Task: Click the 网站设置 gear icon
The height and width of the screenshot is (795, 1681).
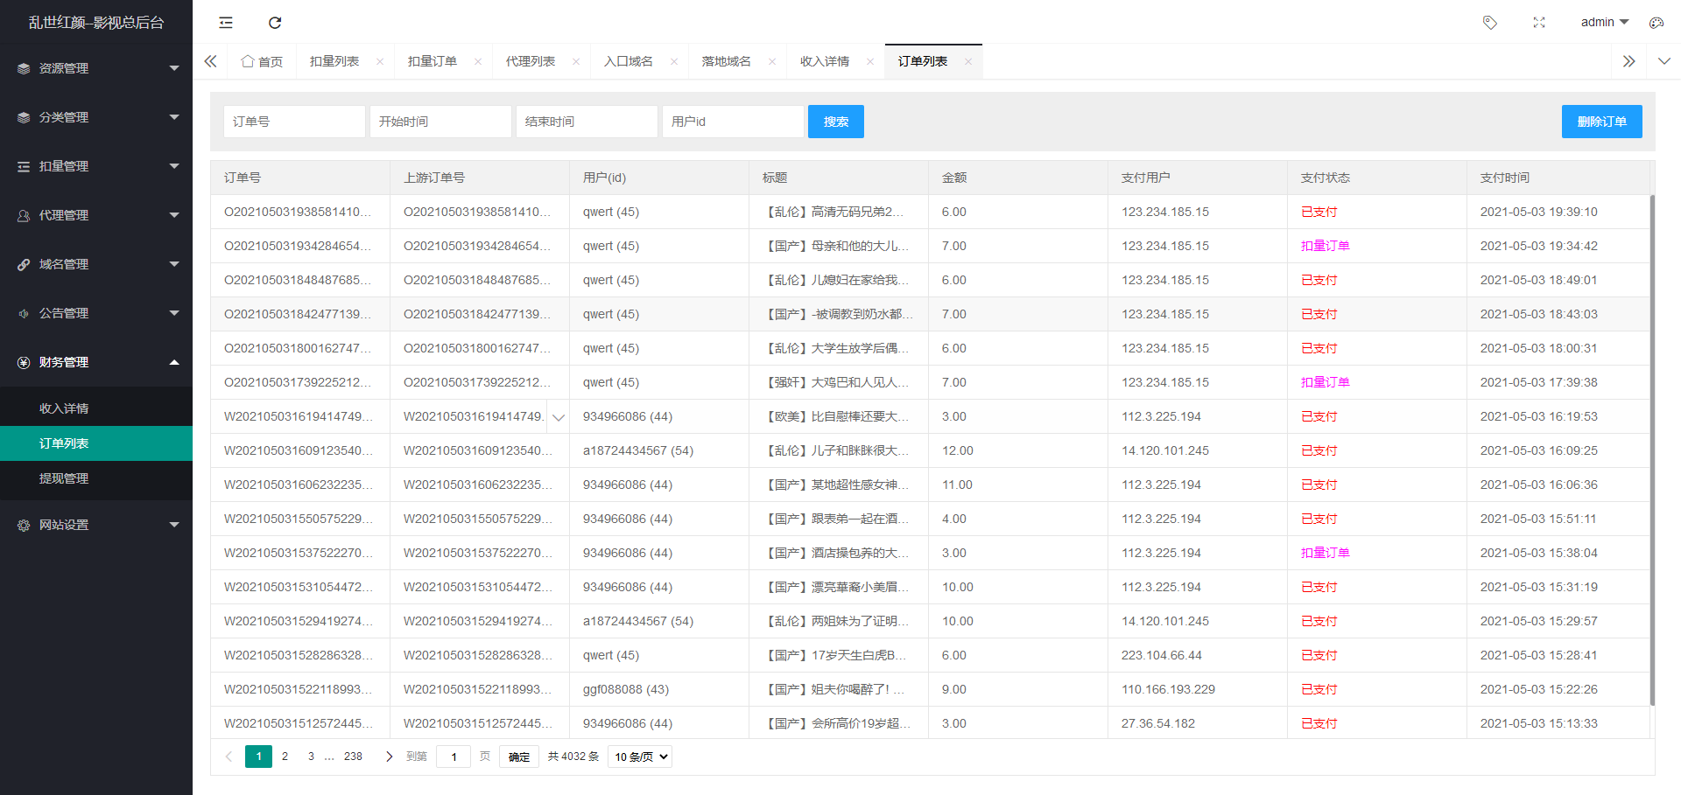Action: 23,524
